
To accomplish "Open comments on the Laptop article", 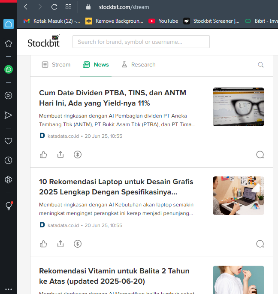I will tap(260, 244).
